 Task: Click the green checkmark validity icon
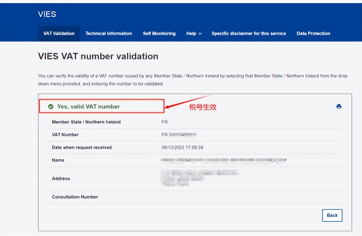click(51, 107)
